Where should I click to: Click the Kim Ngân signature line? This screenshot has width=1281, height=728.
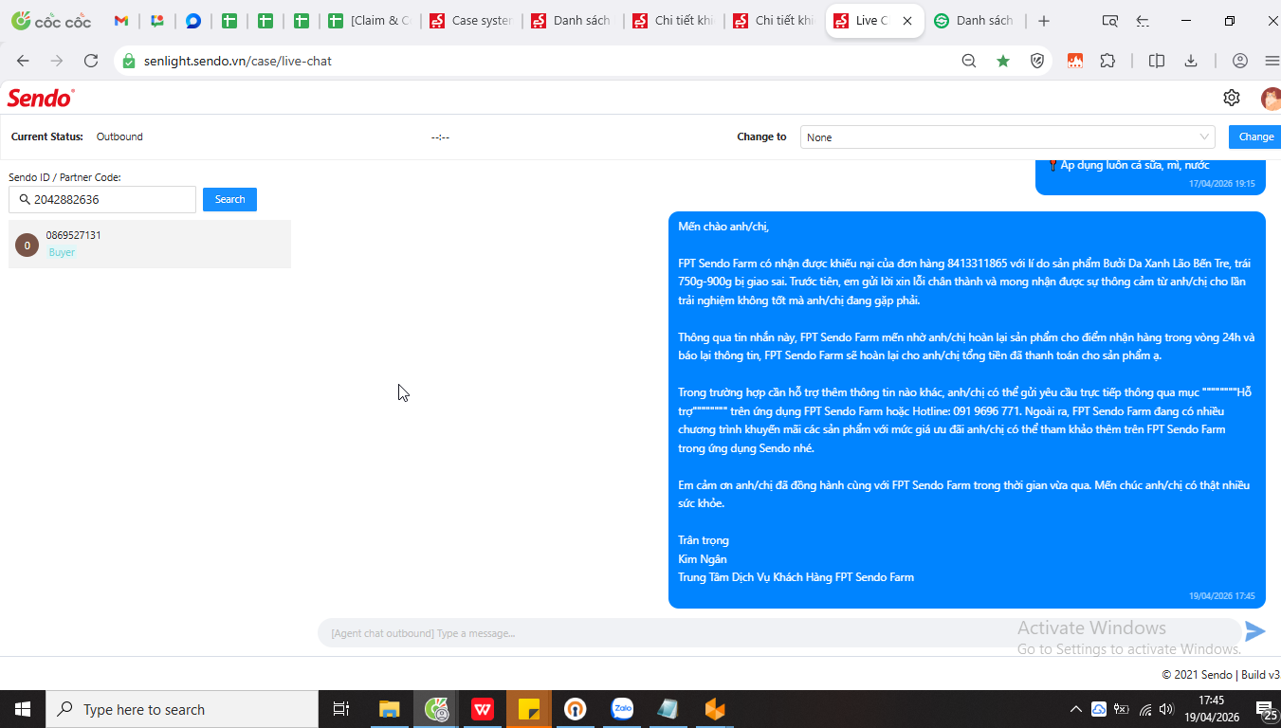(703, 559)
